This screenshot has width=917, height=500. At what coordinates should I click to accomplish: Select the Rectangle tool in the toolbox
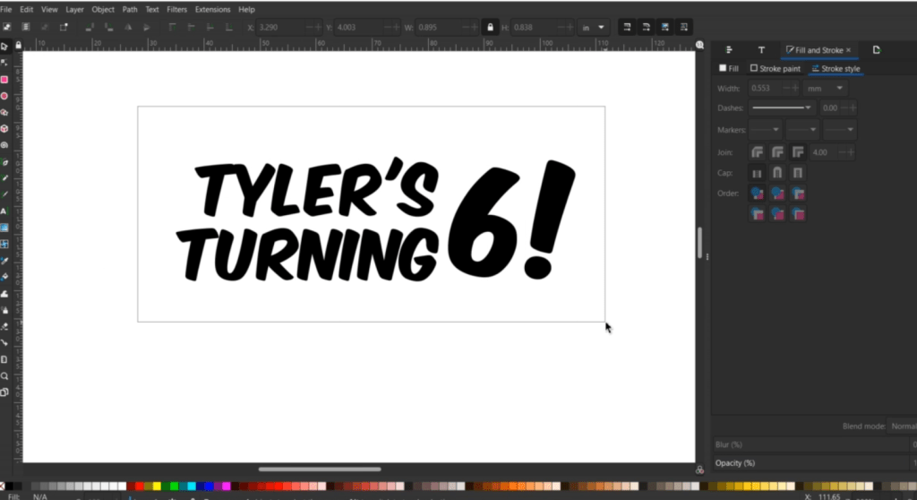[x=4, y=79]
